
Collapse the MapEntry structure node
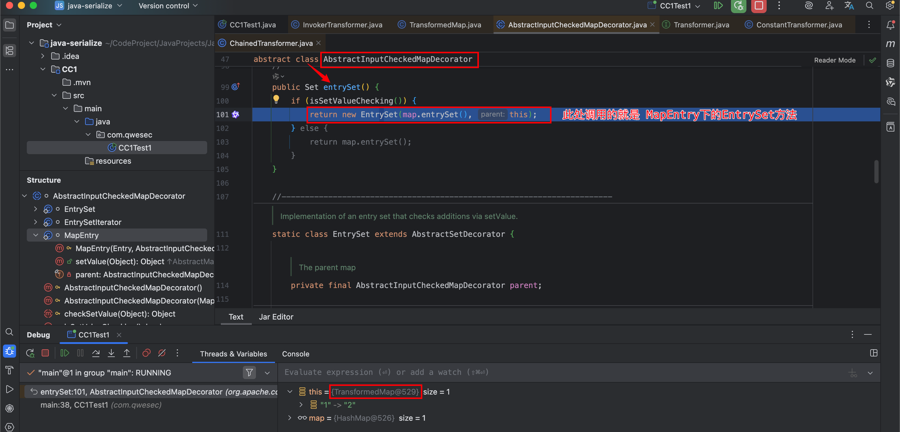click(36, 235)
